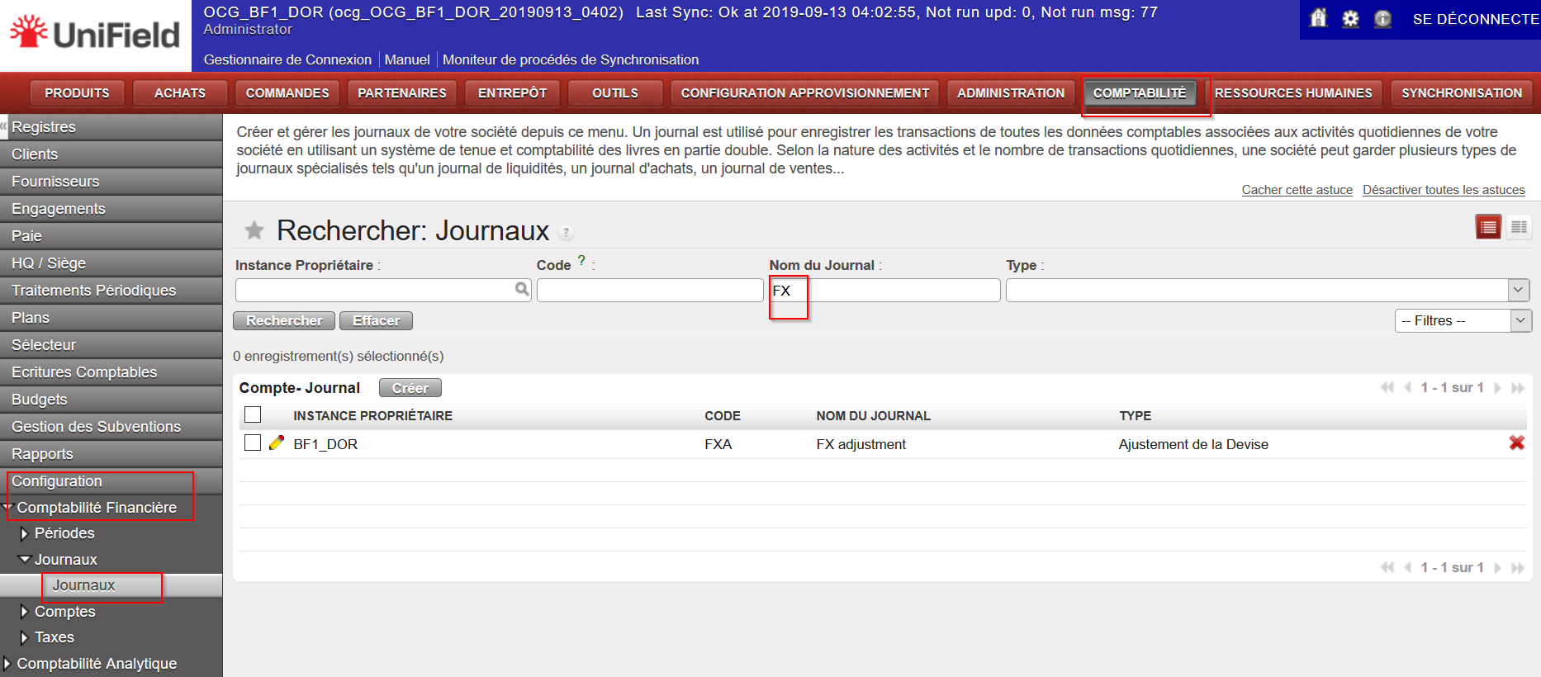This screenshot has height=677, width=1541.
Task: Collapse the Journaux tree node
Action: pyautogui.click(x=25, y=560)
